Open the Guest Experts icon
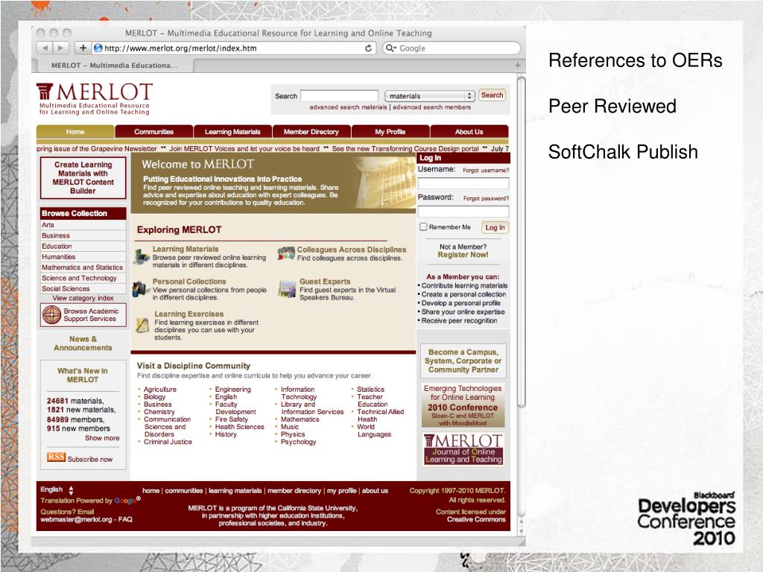This screenshot has height=572, width=763. click(287, 289)
